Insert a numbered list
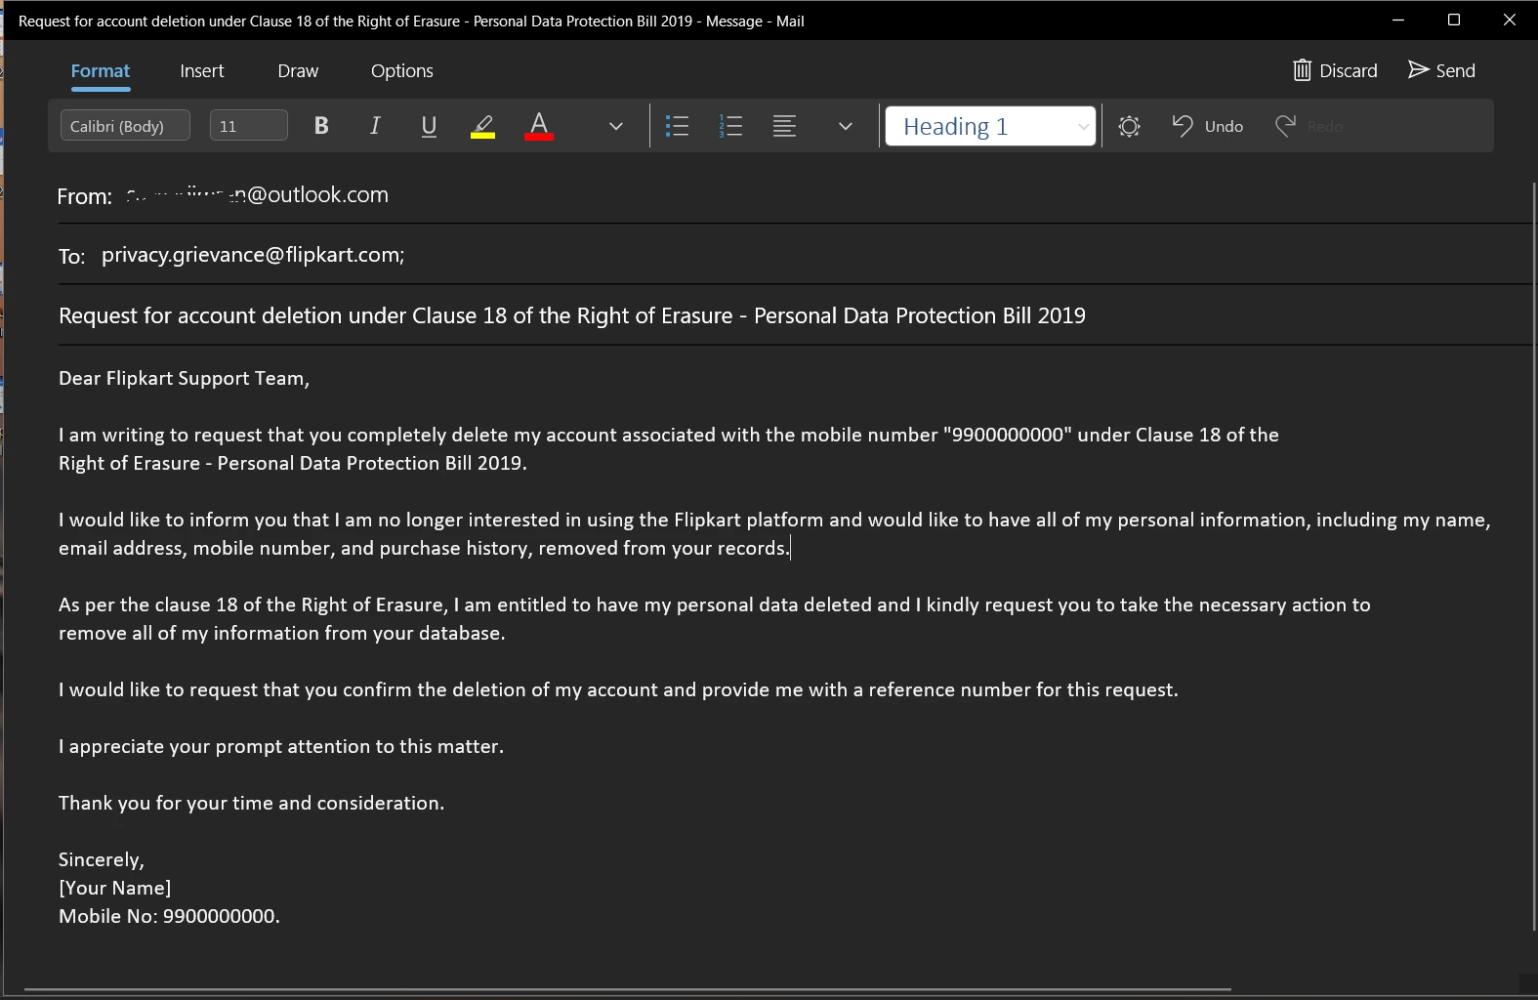The image size is (1538, 1000). 730,126
